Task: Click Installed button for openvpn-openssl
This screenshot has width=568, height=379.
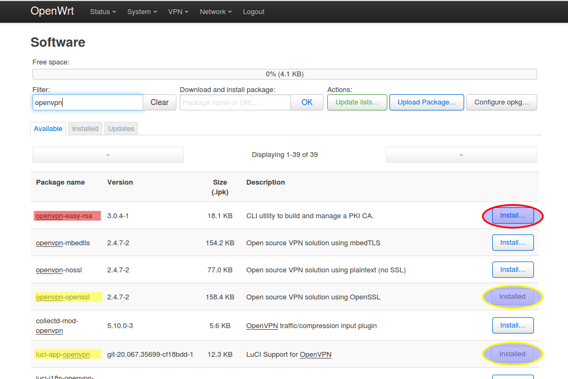Action: 512,297
